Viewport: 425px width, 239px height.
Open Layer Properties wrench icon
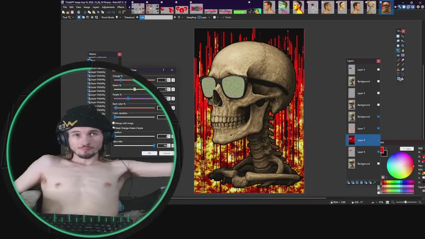pos(375,183)
